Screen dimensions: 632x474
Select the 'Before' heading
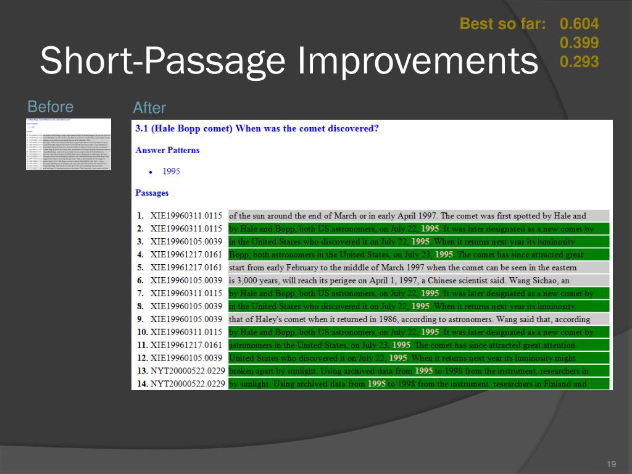(x=51, y=107)
